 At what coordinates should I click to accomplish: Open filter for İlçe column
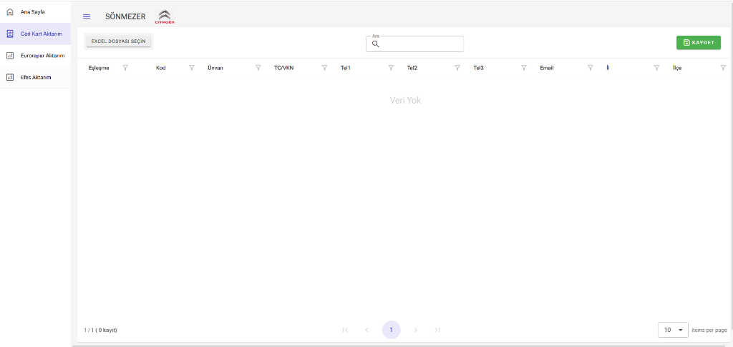tap(722, 68)
